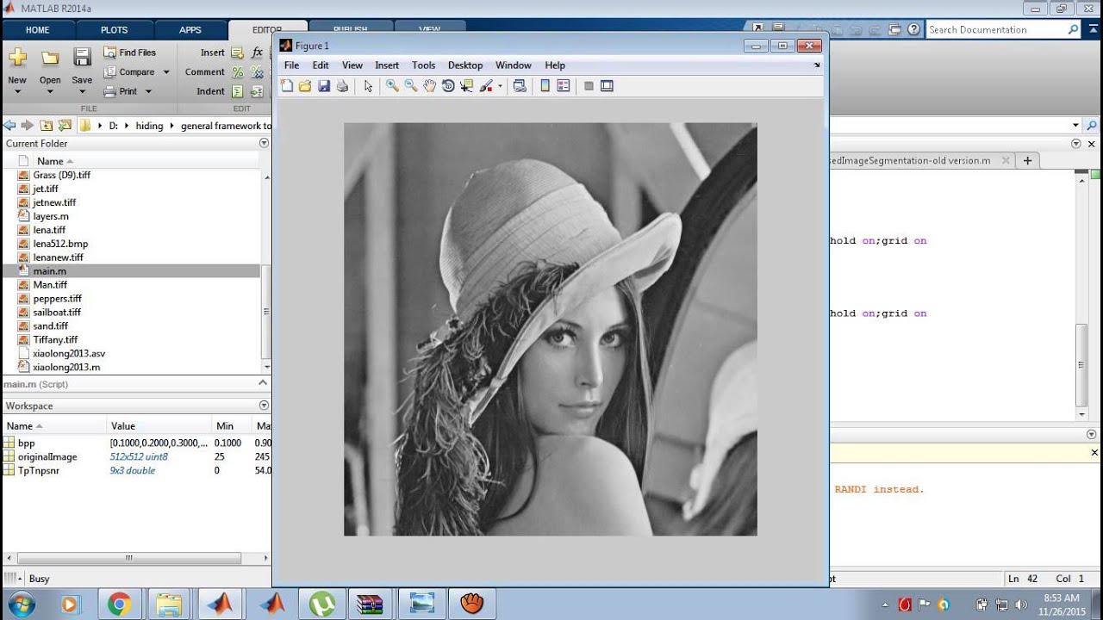This screenshot has width=1103, height=620.
Task: Select the Data Cursor tool
Action: click(467, 86)
